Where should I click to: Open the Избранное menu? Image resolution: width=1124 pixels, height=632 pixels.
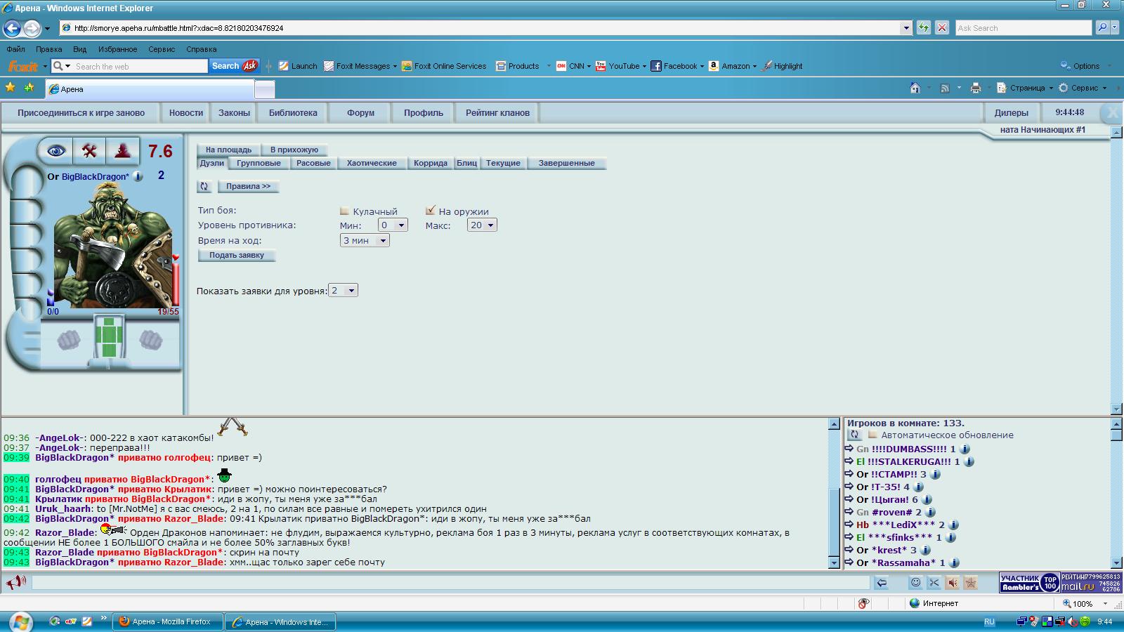point(117,49)
